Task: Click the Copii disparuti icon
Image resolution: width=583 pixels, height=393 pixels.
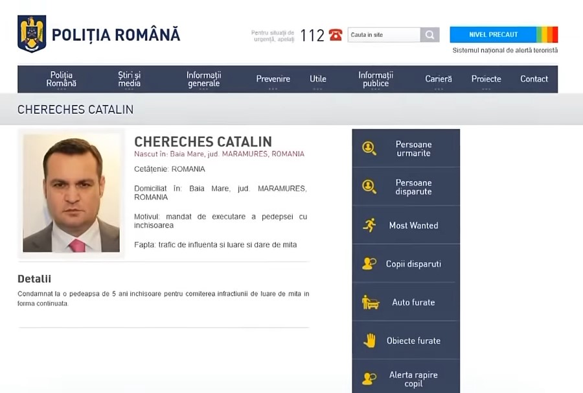Action: click(369, 263)
